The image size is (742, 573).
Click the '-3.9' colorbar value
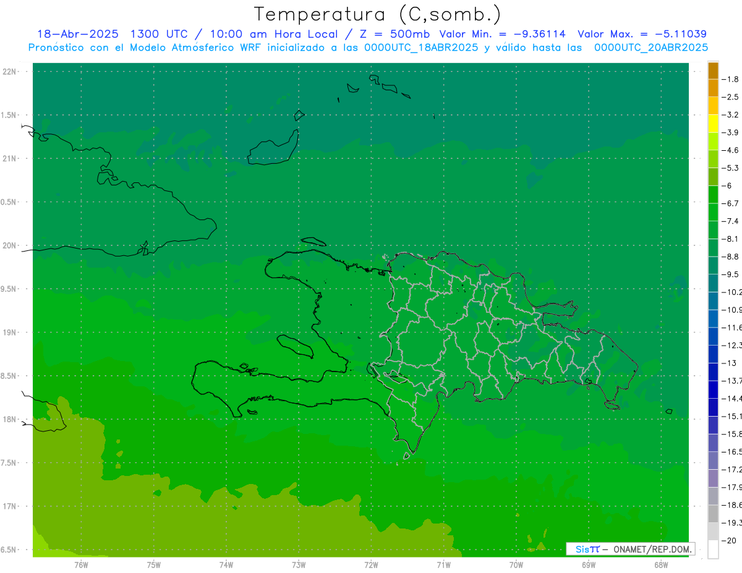point(731,132)
